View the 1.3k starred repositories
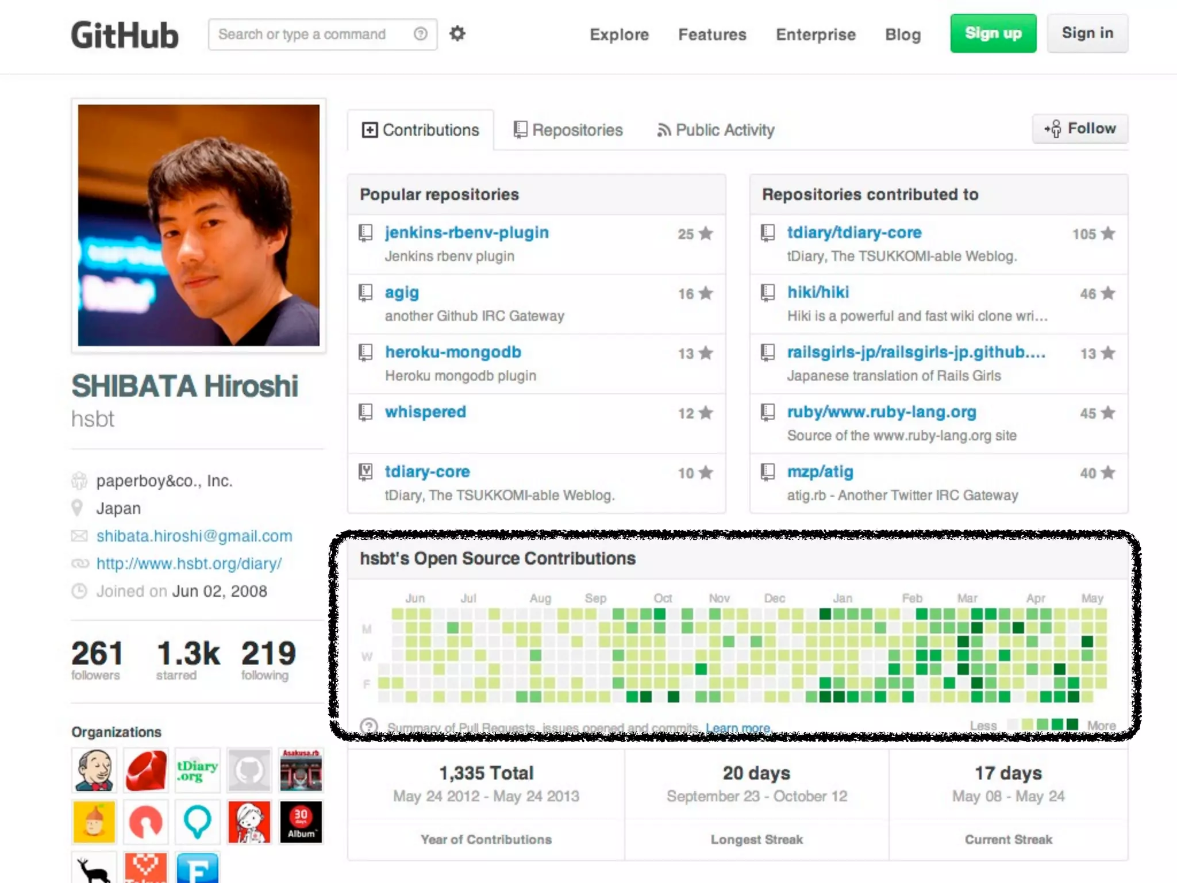1177x883 pixels. 188,660
